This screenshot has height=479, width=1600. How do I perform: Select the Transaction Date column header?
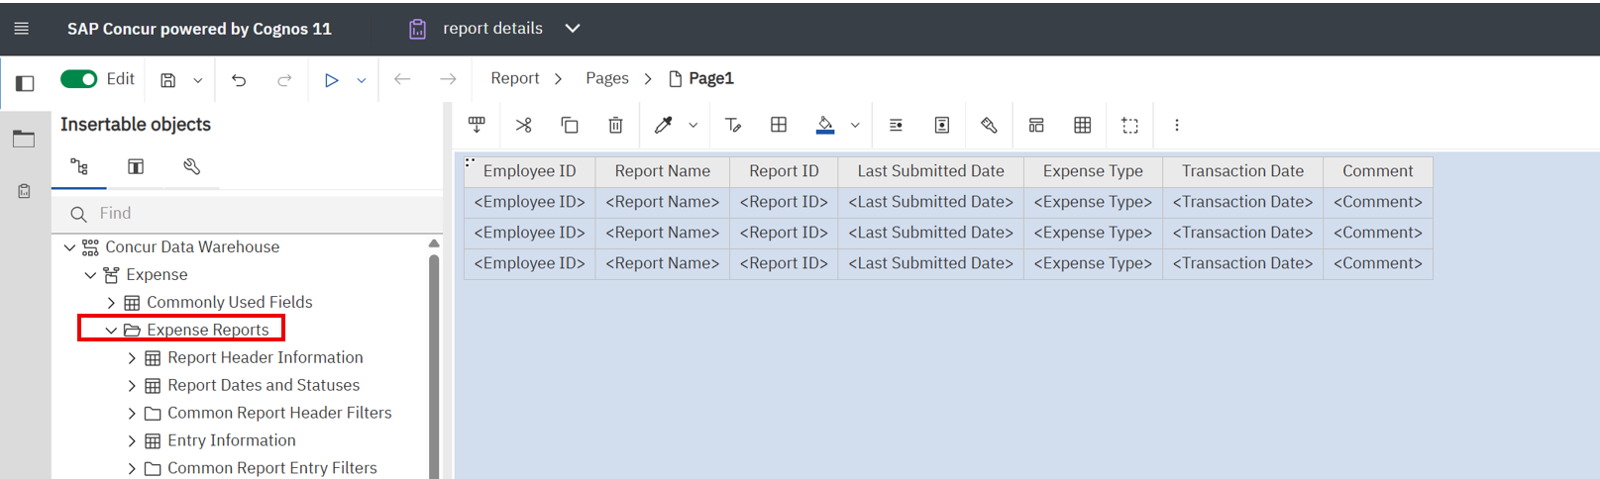[1242, 171]
